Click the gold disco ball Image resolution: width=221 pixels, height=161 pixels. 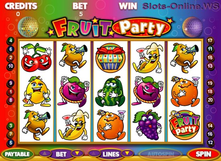pos(28,27)
